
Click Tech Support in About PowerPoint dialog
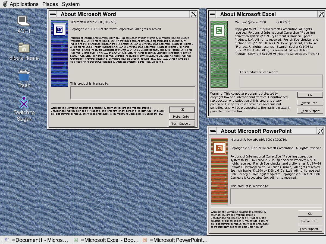click(310, 229)
